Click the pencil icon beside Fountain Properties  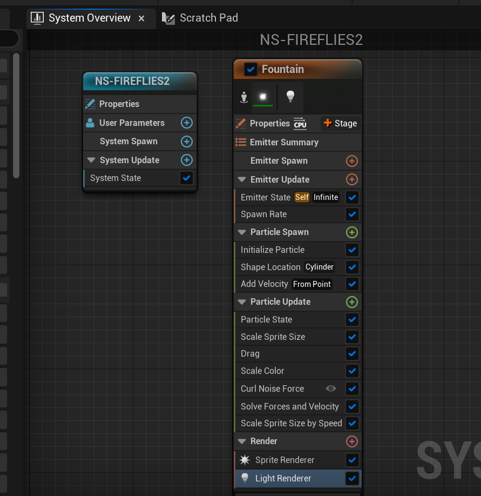pos(241,123)
